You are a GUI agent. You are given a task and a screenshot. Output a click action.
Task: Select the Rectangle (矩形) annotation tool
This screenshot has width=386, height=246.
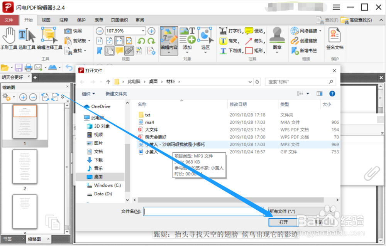pos(255,51)
